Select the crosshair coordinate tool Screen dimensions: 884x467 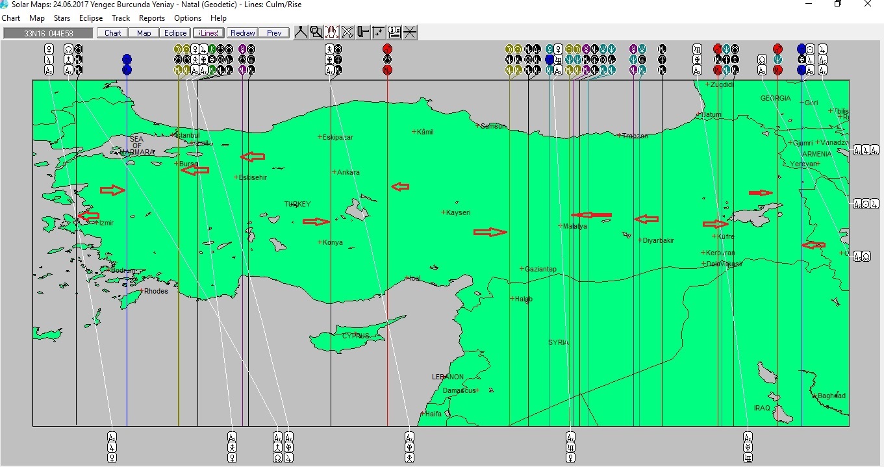click(x=379, y=31)
